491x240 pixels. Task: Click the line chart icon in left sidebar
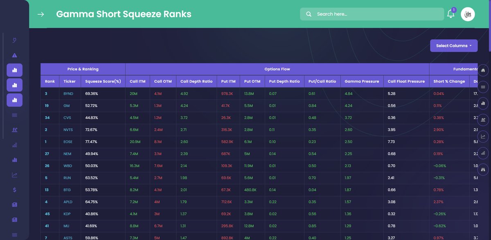pyautogui.click(x=15, y=175)
